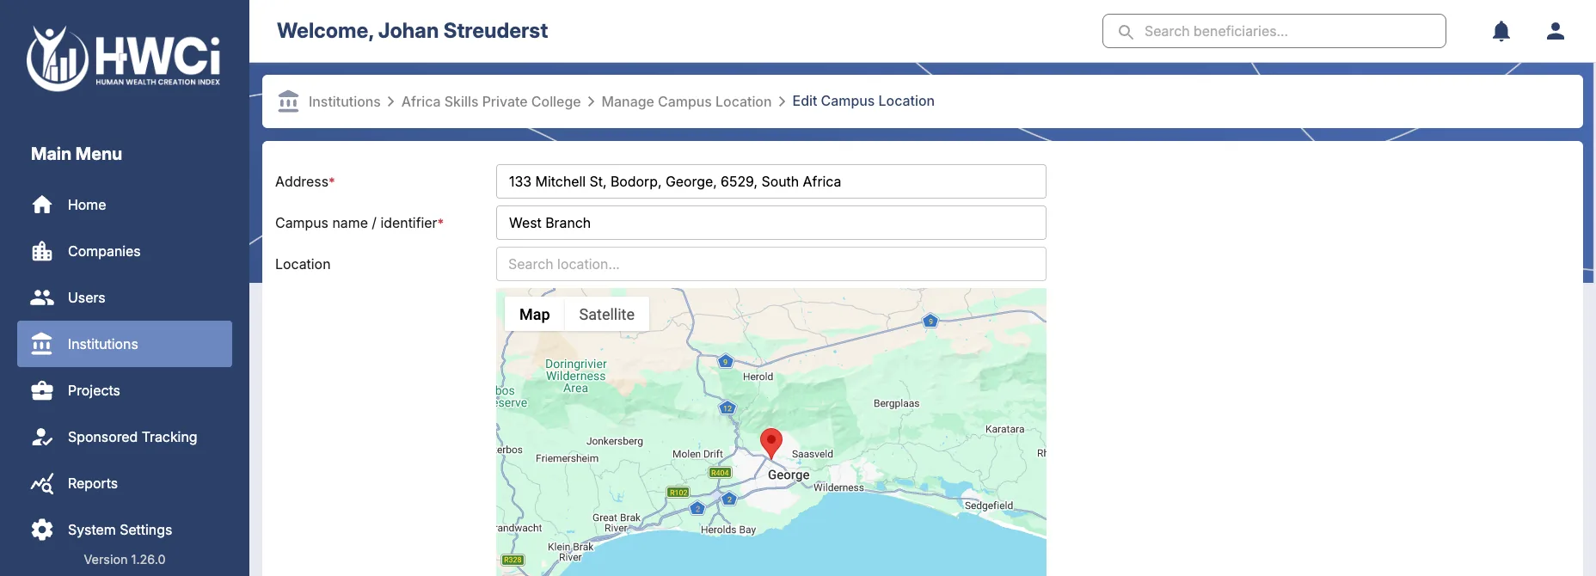Image resolution: width=1596 pixels, height=576 pixels.
Task: Open the notifications bell
Action: click(1501, 32)
